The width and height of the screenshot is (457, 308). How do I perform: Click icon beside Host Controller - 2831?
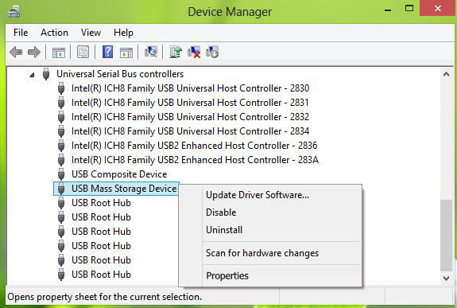tap(61, 103)
